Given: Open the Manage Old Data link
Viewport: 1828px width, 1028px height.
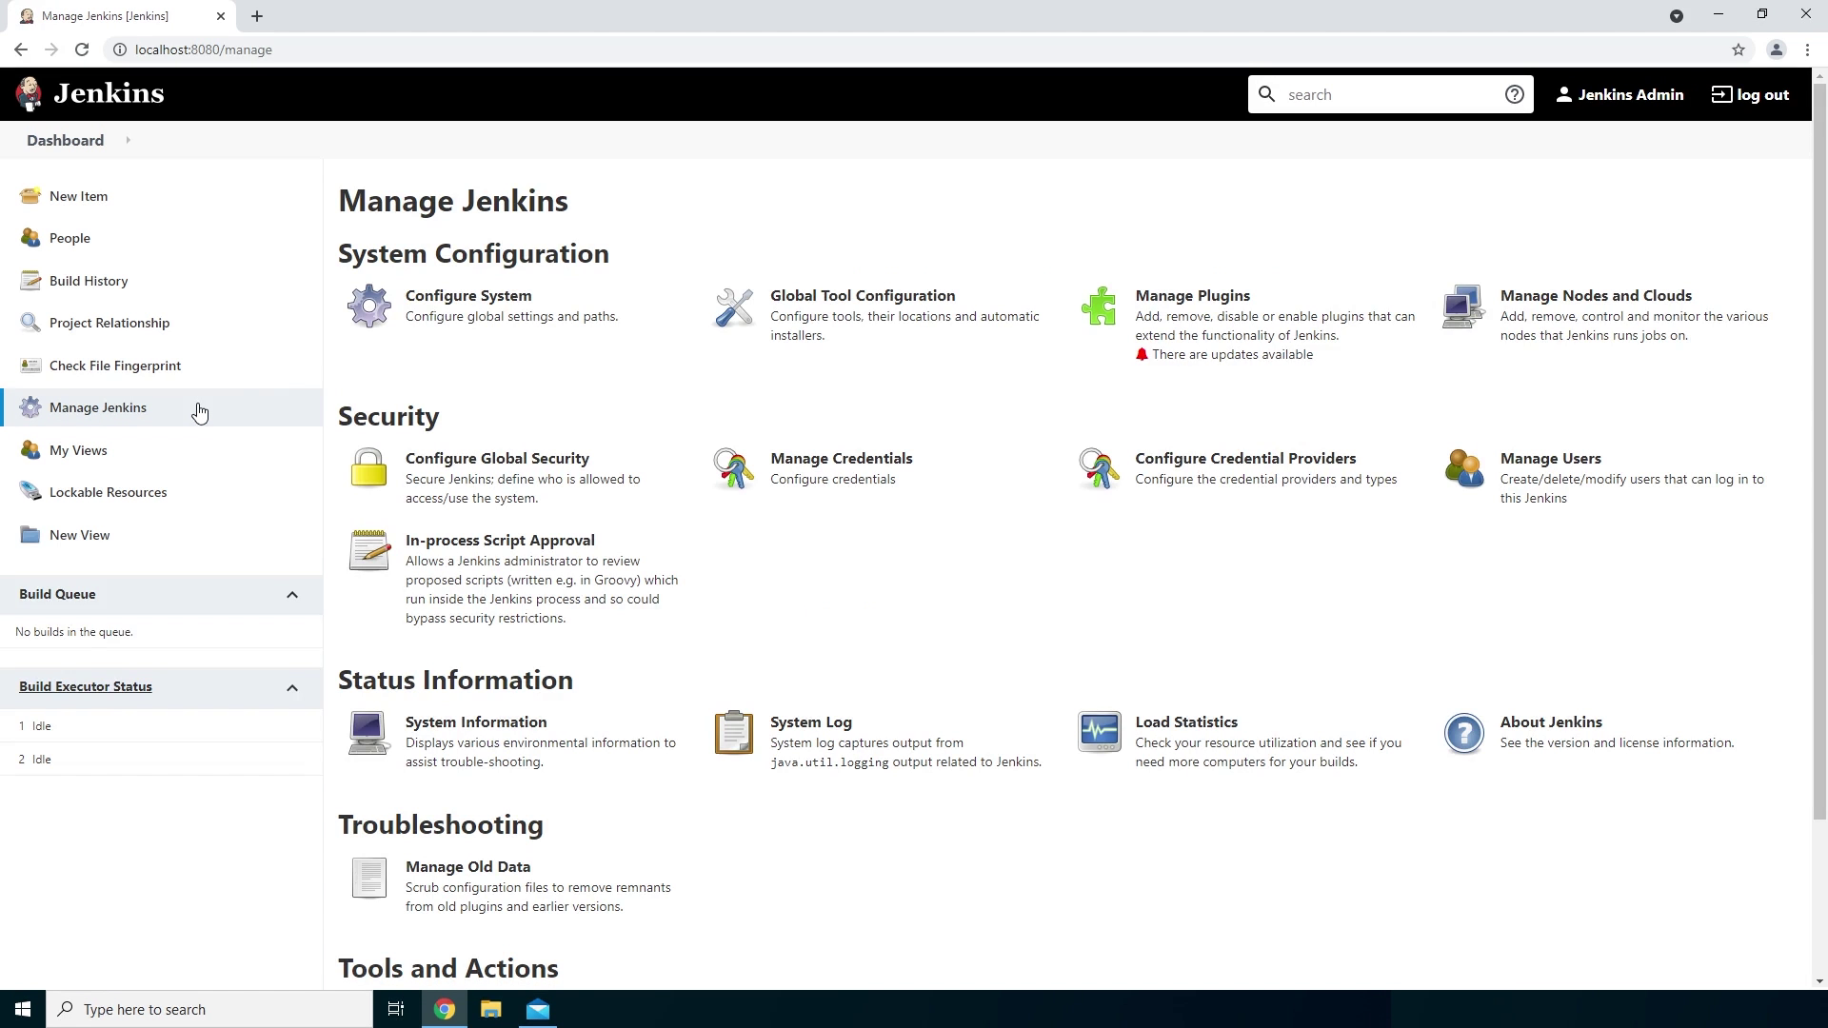Looking at the screenshot, I should (467, 866).
